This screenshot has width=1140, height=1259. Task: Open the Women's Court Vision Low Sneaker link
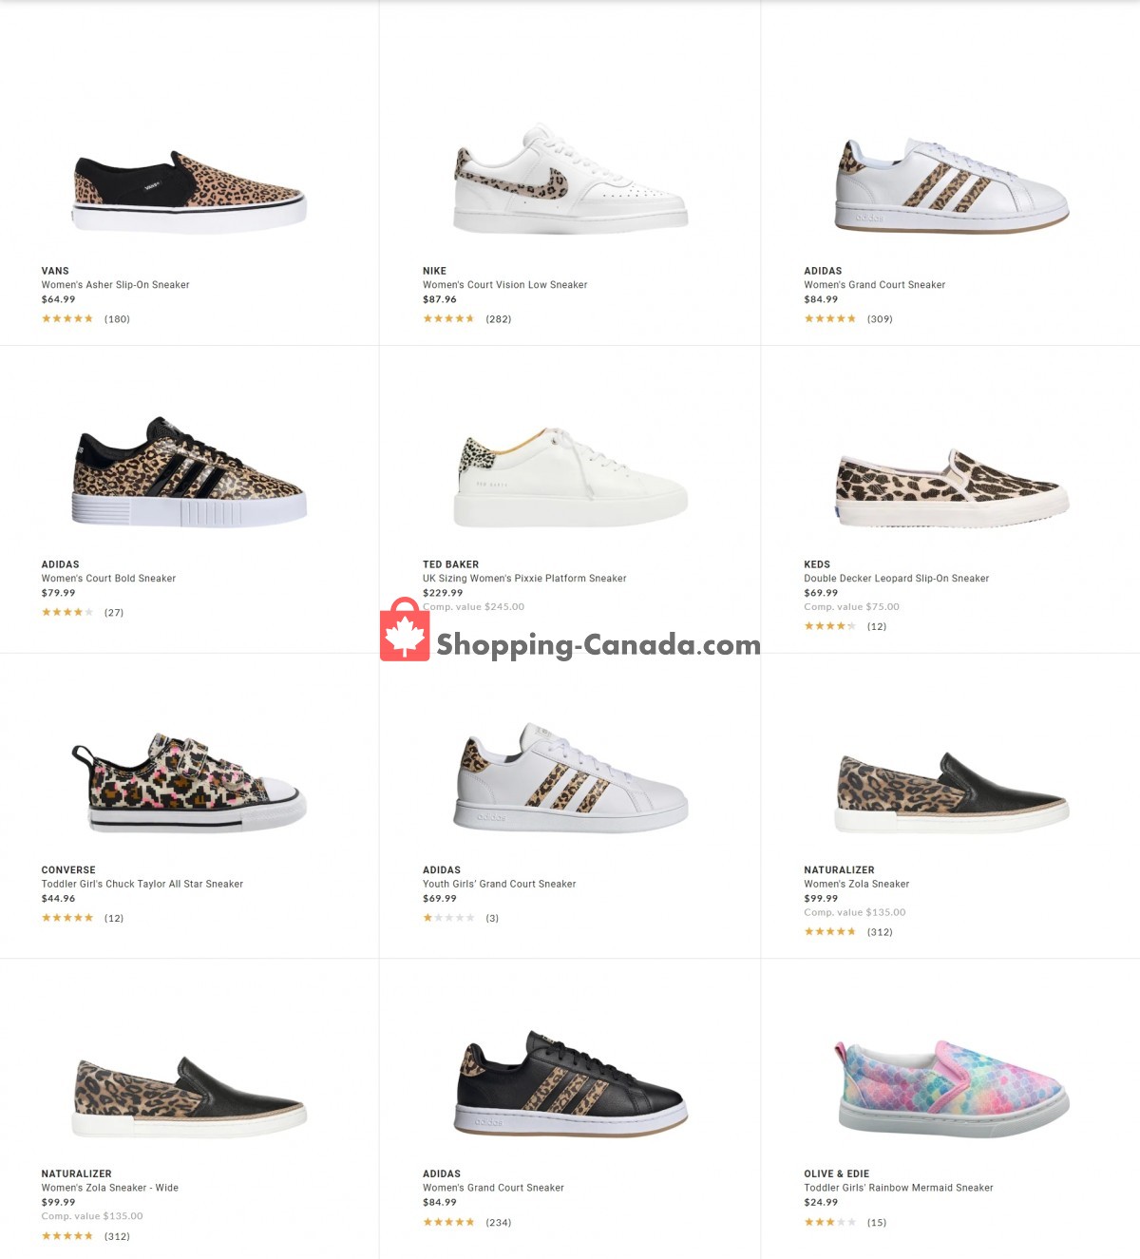click(504, 285)
